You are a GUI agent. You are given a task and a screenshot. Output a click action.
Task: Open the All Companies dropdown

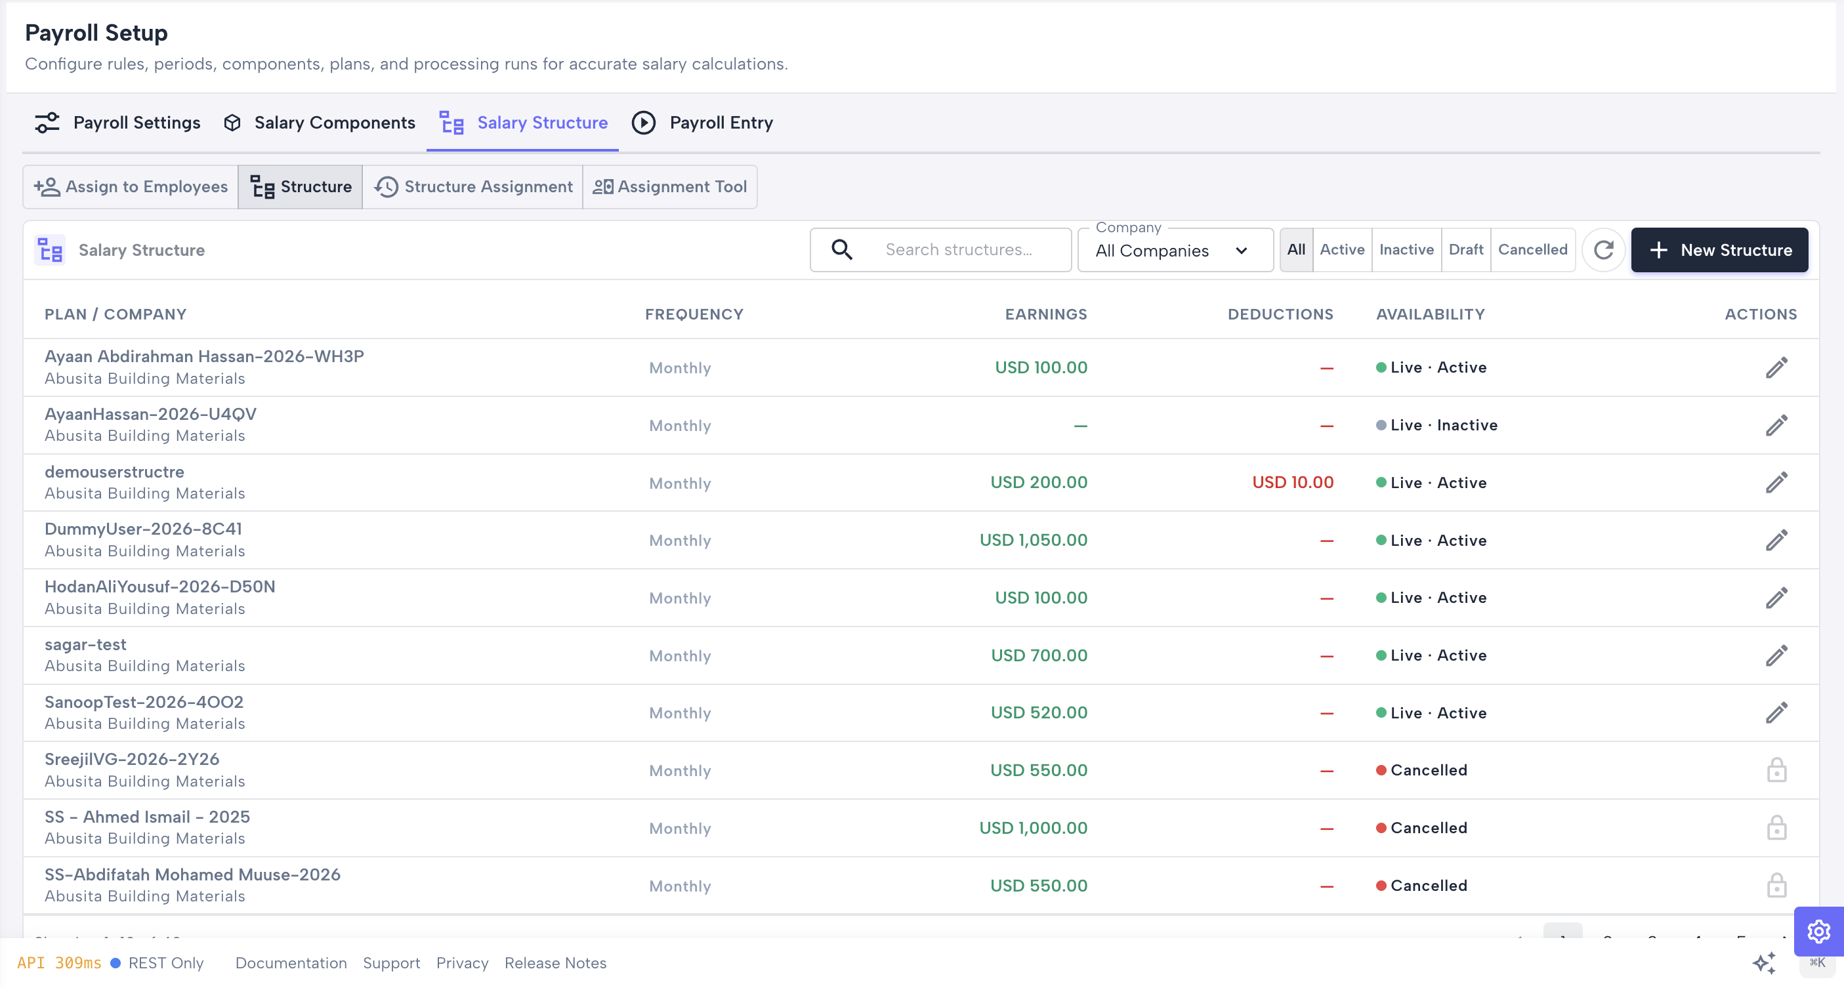[1175, 251]
